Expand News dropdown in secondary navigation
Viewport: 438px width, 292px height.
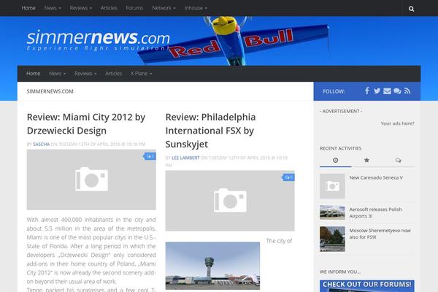(x=57, y=74)
